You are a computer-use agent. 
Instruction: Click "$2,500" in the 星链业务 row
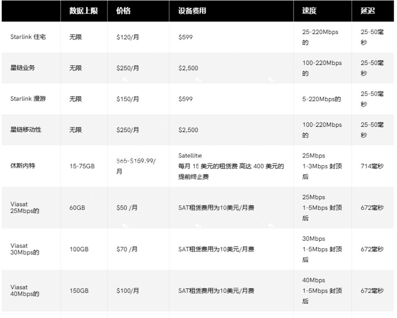point(188,68)
